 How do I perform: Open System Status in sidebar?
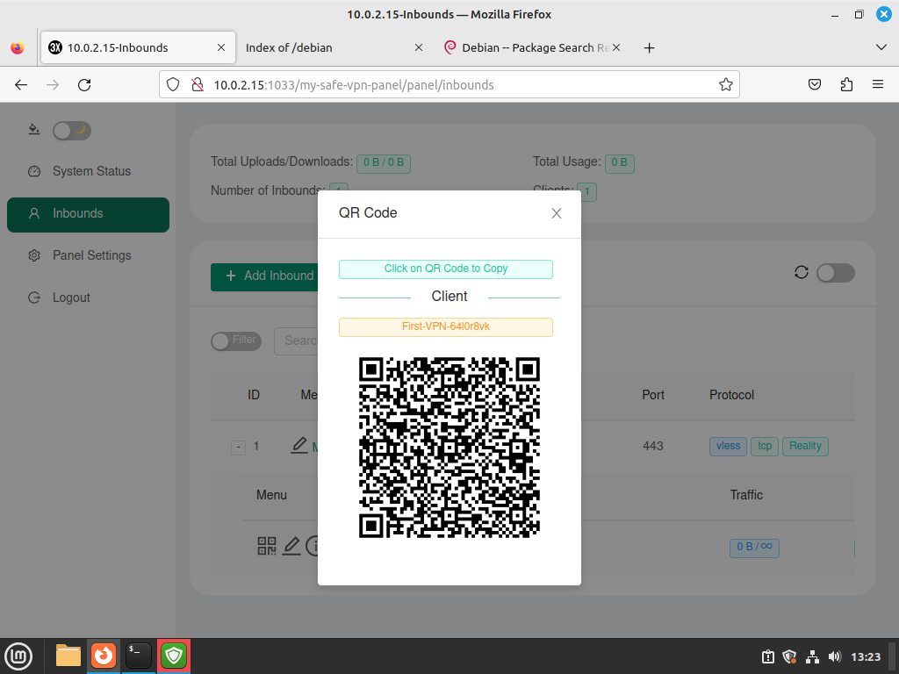tap(89, 171)
